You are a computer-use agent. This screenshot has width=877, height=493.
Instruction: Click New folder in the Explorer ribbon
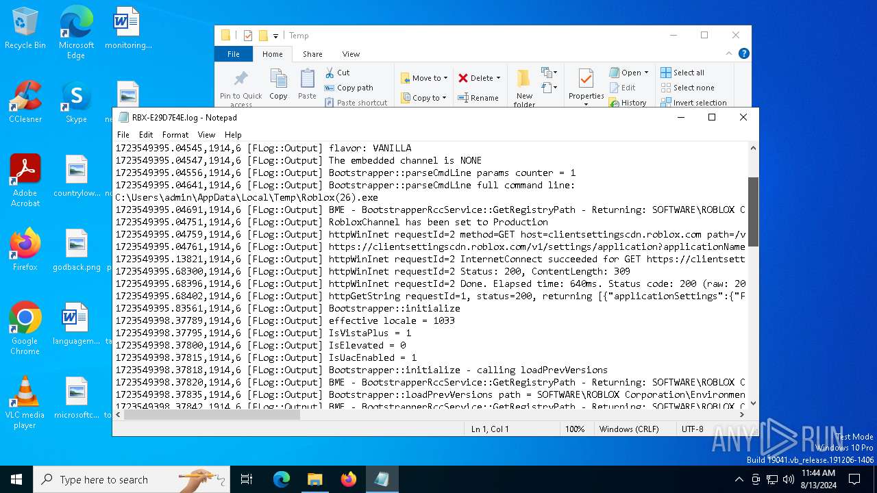click(x=524, y=88)
